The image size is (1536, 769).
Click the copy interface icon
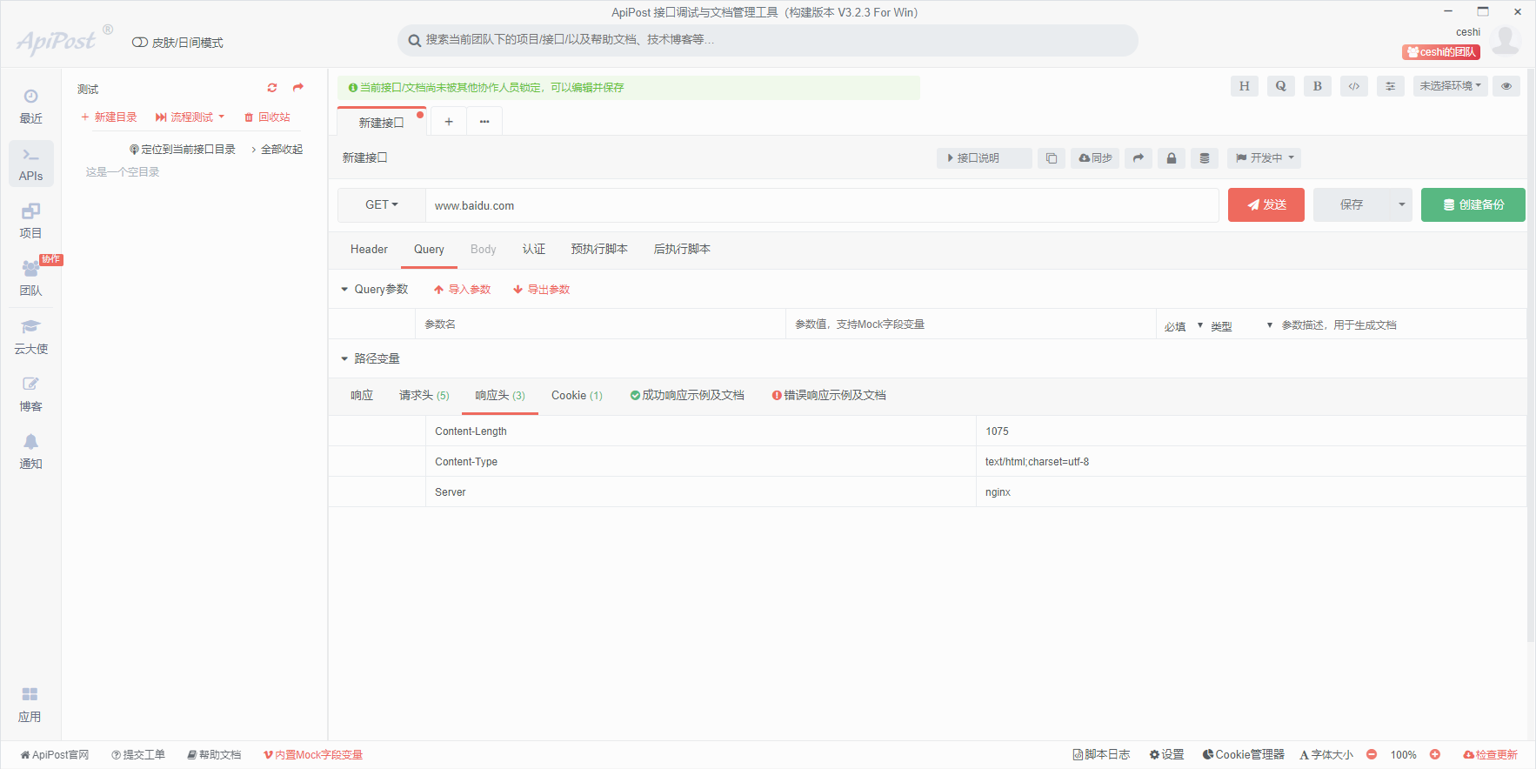click(1052, 158)
